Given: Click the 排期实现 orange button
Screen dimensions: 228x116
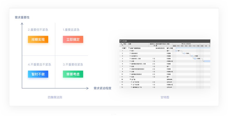Looking at the screenshot, I should pyautogui.click(x=38, y=40).
